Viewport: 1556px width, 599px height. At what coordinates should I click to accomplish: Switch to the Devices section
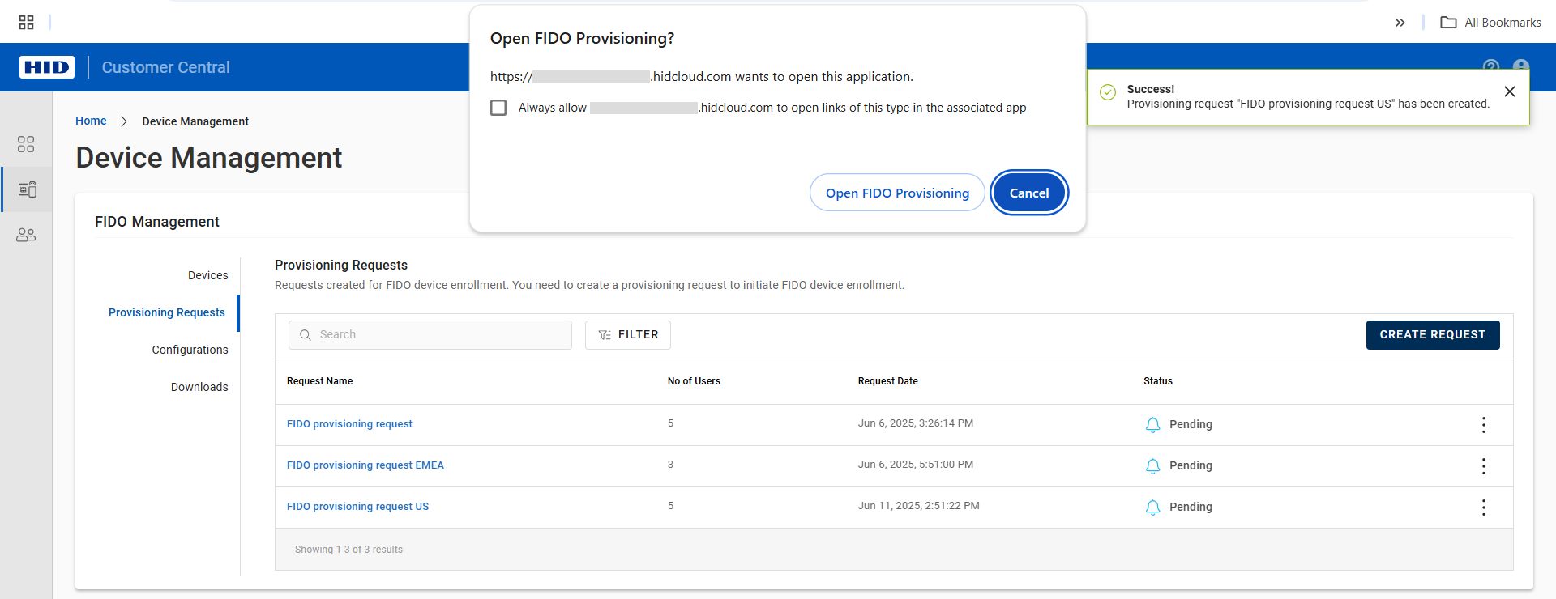207,275
